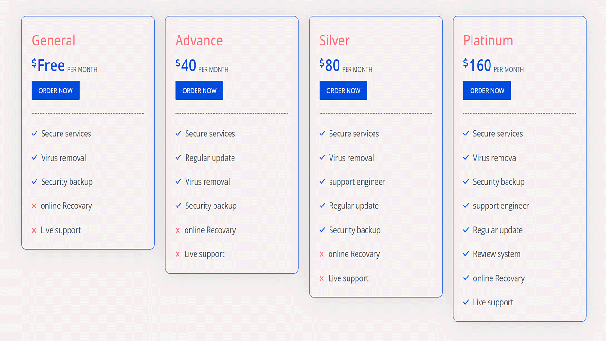
Task: Click the checkmark beside Virus removal in General
Action: tap(34, 158)
